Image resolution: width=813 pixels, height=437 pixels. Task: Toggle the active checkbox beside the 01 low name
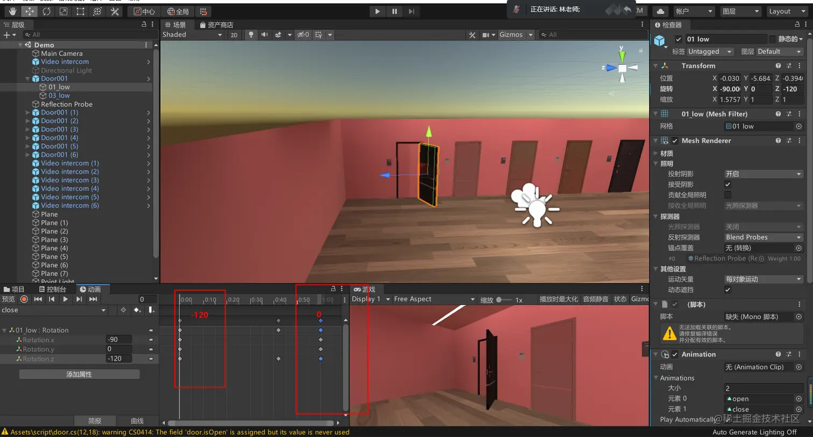pyautogui.click(x=679, y=39)
